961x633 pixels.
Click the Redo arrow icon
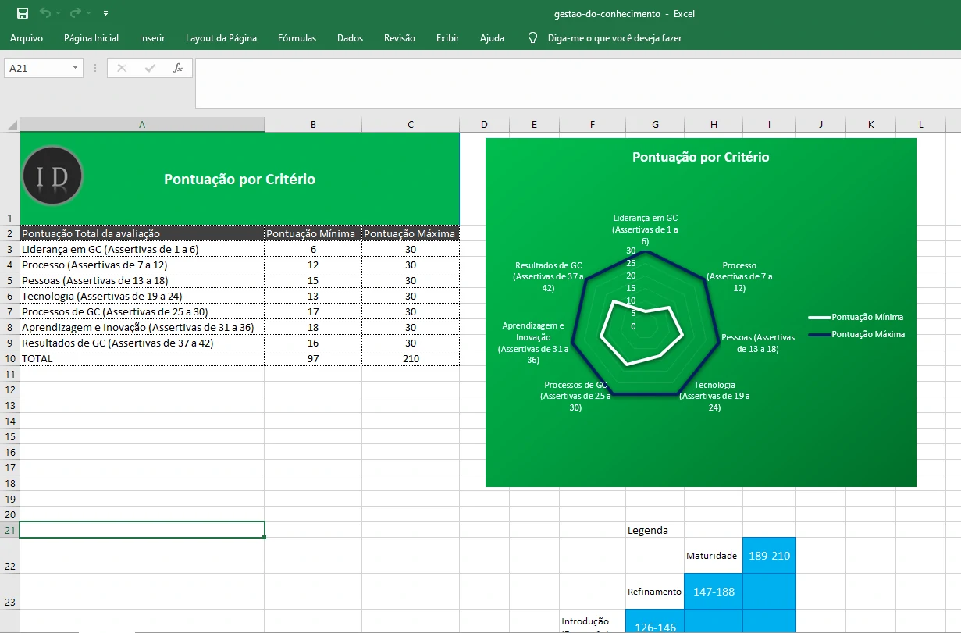click(x=75, y=13)
